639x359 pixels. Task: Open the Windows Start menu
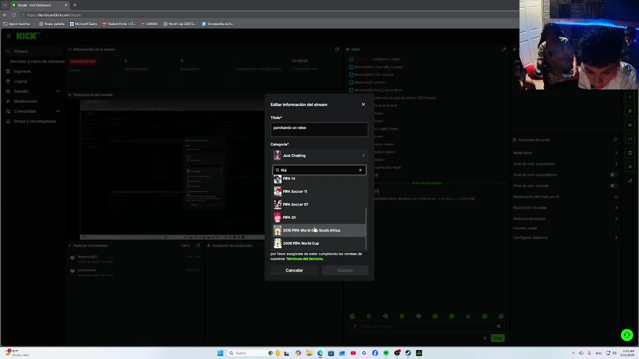tap(220, 353)
